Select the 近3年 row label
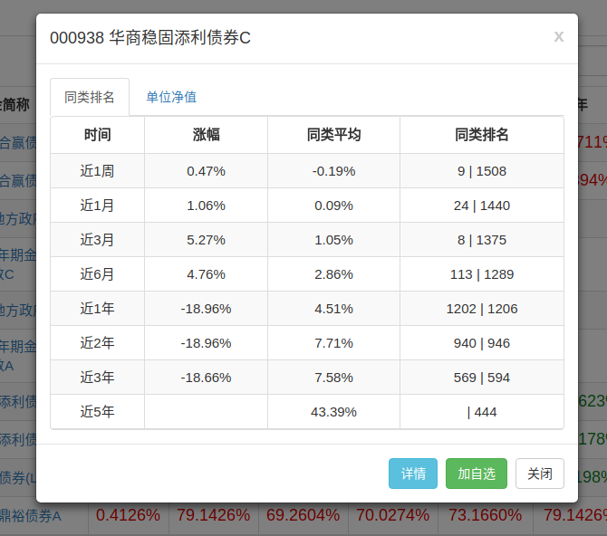This screenshot has width=607, height=536. pos(97,378)
